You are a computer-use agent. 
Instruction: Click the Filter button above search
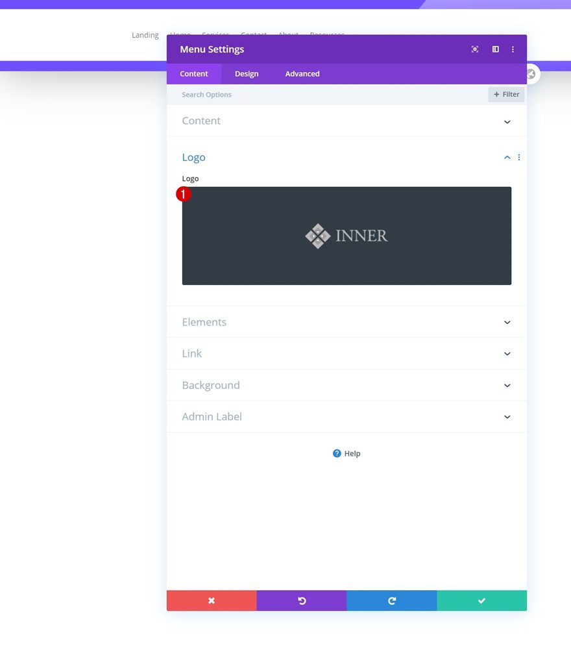click(506, 94)
